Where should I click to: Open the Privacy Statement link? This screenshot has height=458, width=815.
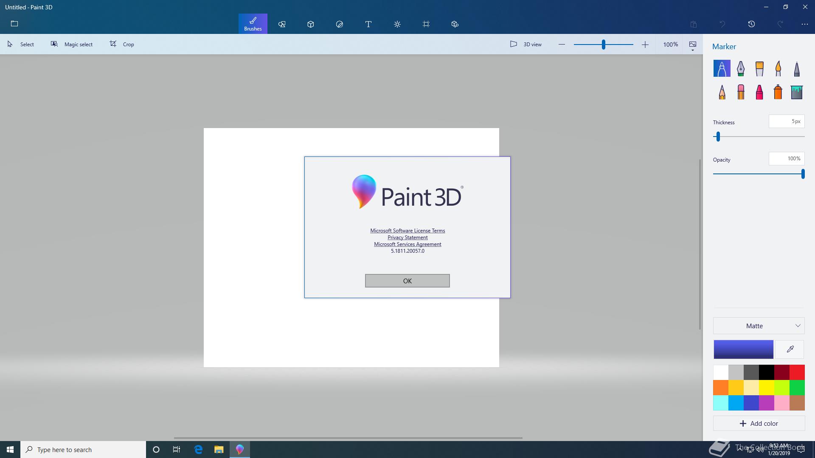[x=407, y=237]
